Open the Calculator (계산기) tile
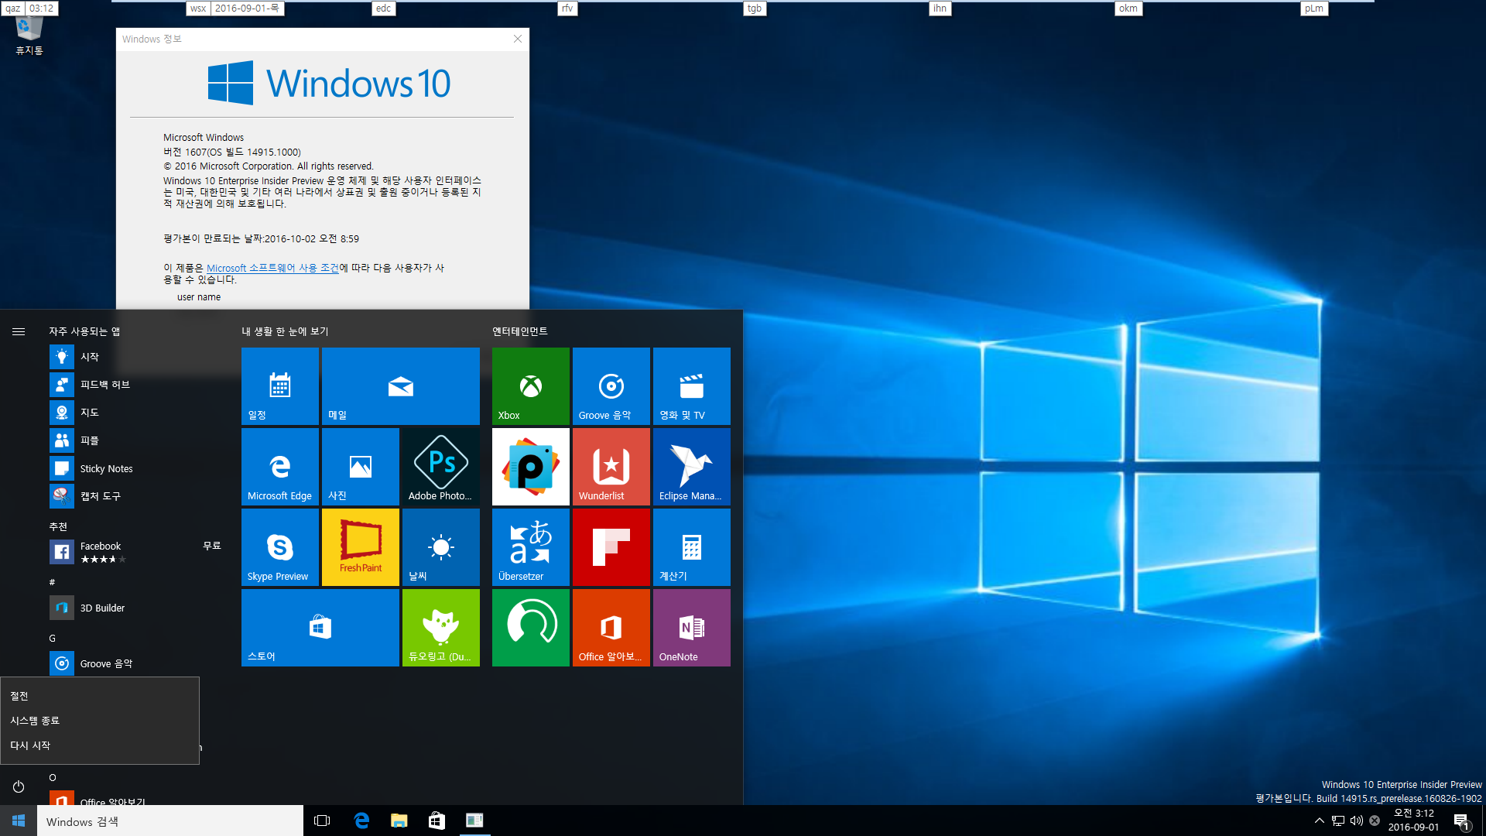The height and width of the screenshot is (836, 1486). point(692,547)
